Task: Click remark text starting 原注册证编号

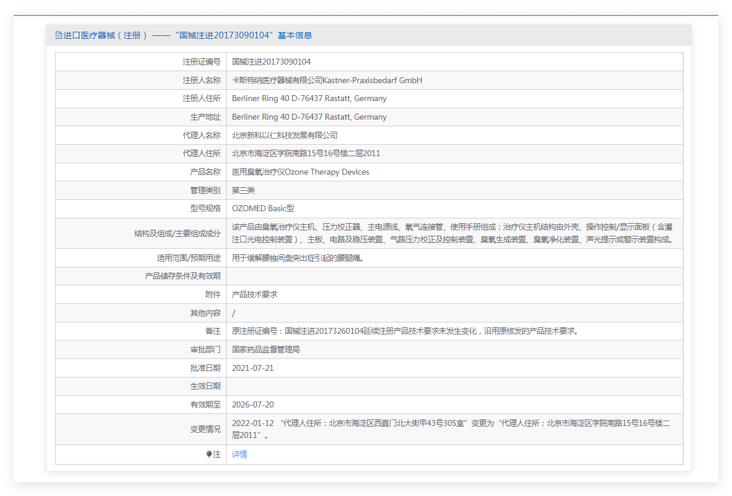Action: point(405,331)
